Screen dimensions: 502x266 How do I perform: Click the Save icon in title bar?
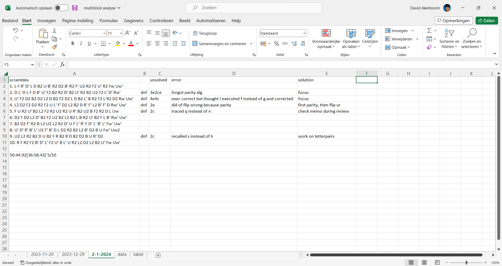[x=75, y=8]
